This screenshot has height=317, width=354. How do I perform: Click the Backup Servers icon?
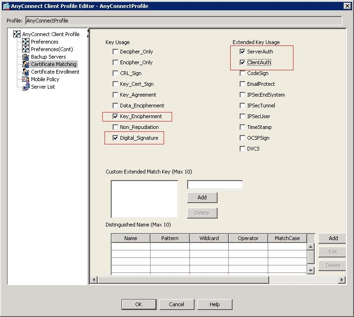tap(26, 57)
